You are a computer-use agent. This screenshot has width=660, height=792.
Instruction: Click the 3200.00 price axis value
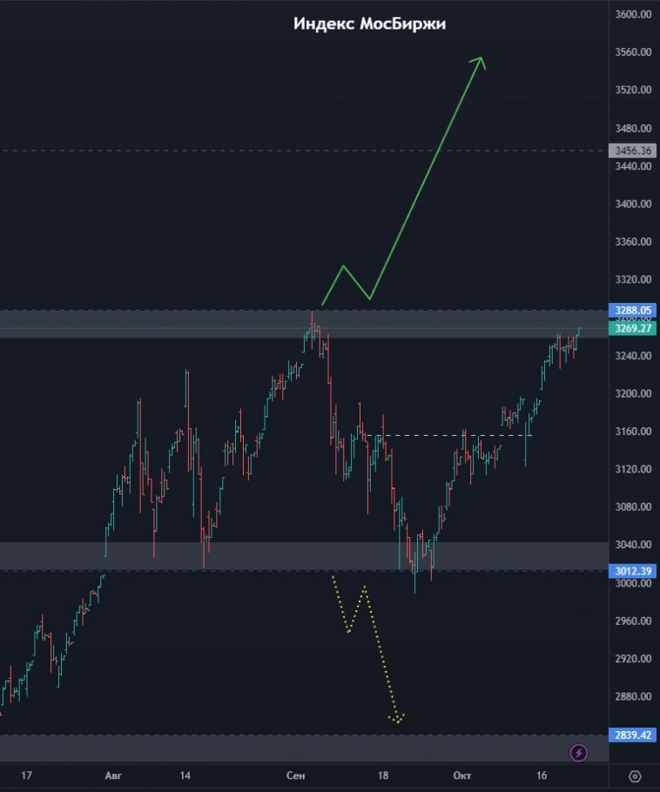[x=633, y=393]
